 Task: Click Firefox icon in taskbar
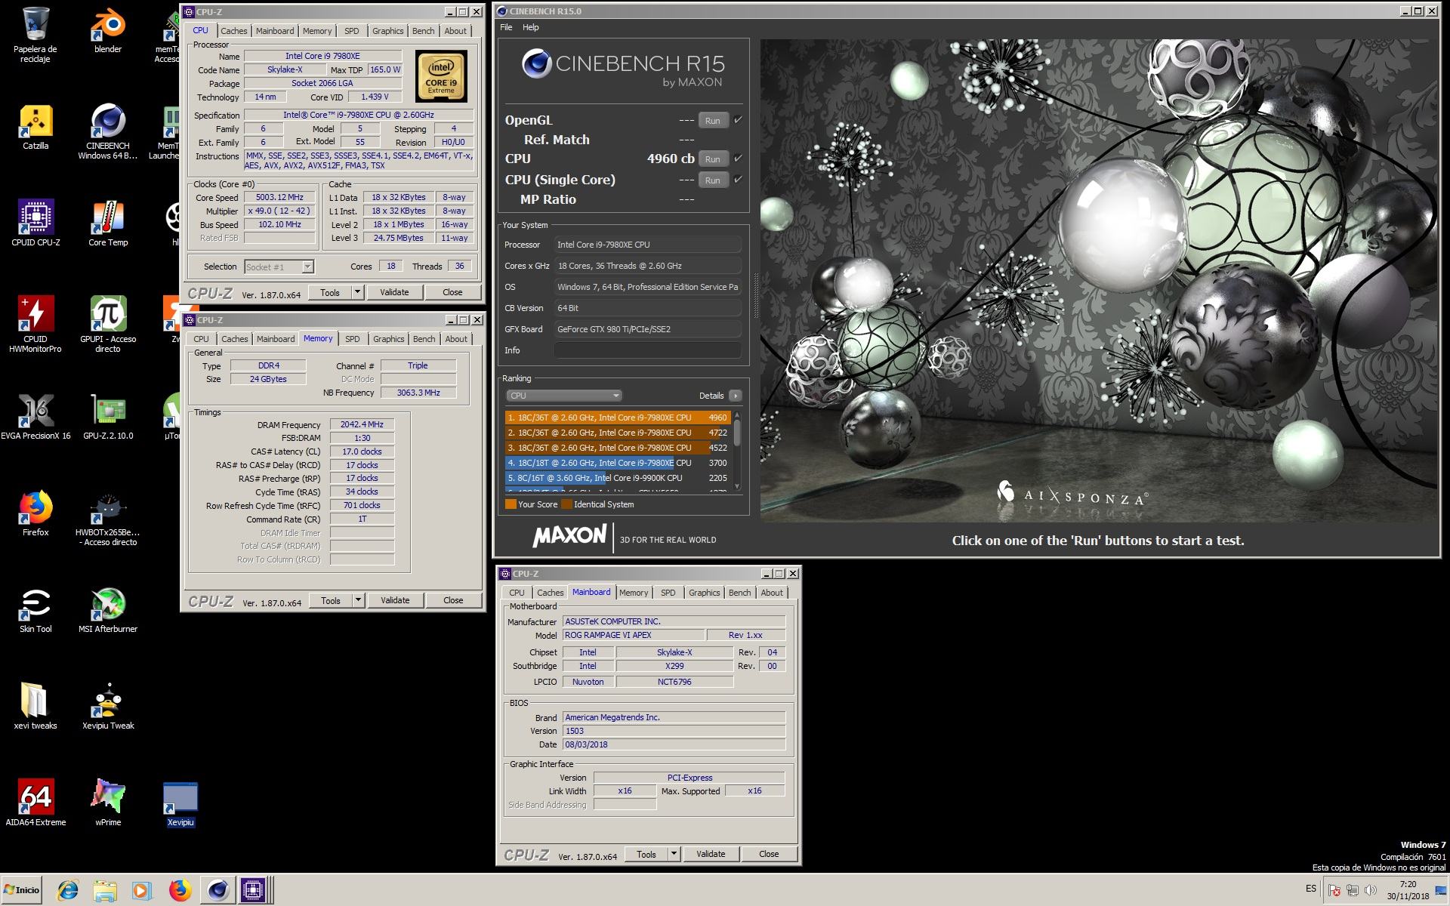pyautogui.click(x=180, y=891)
